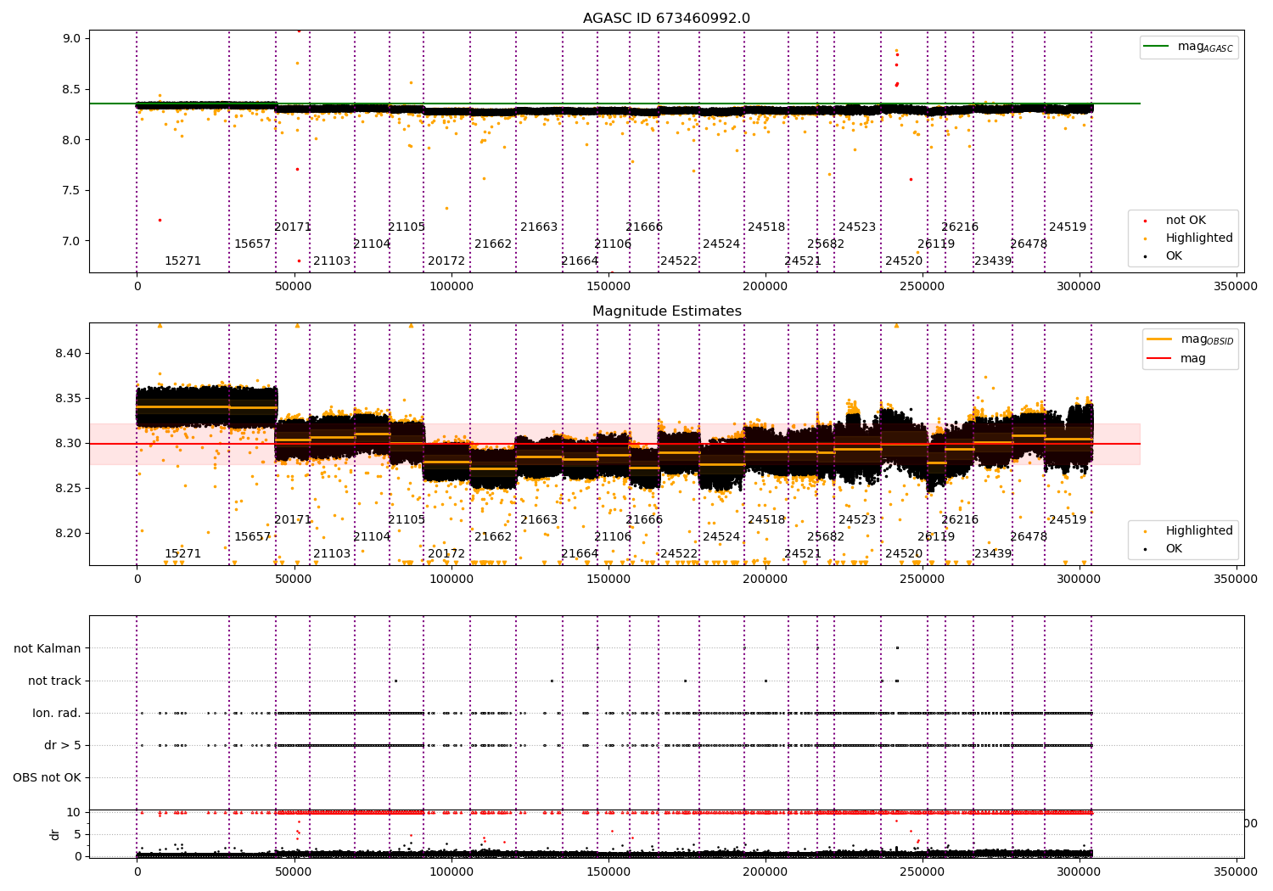Screen dimensions: 1273x891
Task: Click obsid label 24518 in the Magnitude Estimates plot
Action: click(766, 519)
